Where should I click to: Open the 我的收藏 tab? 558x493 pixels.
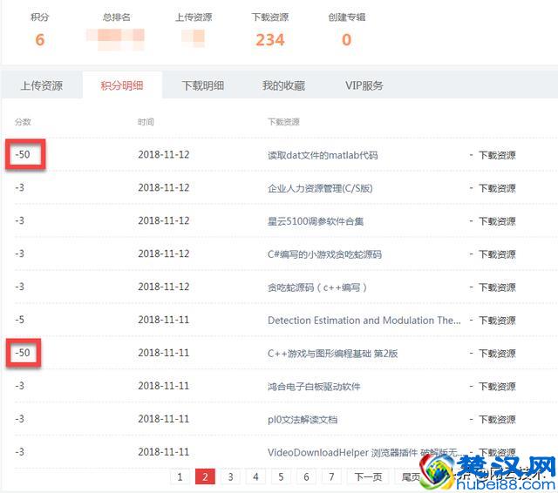click(283, 85)
